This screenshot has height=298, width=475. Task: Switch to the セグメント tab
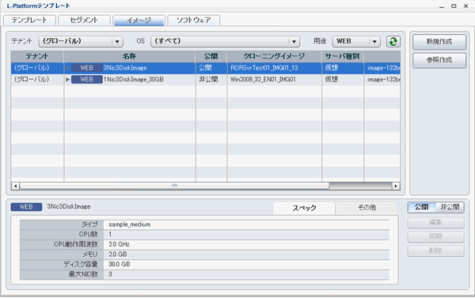coord(84,21)
